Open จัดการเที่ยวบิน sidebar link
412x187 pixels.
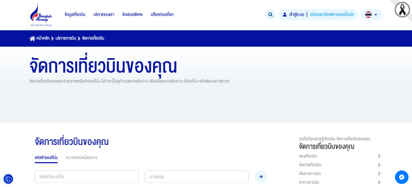(310, 165)
